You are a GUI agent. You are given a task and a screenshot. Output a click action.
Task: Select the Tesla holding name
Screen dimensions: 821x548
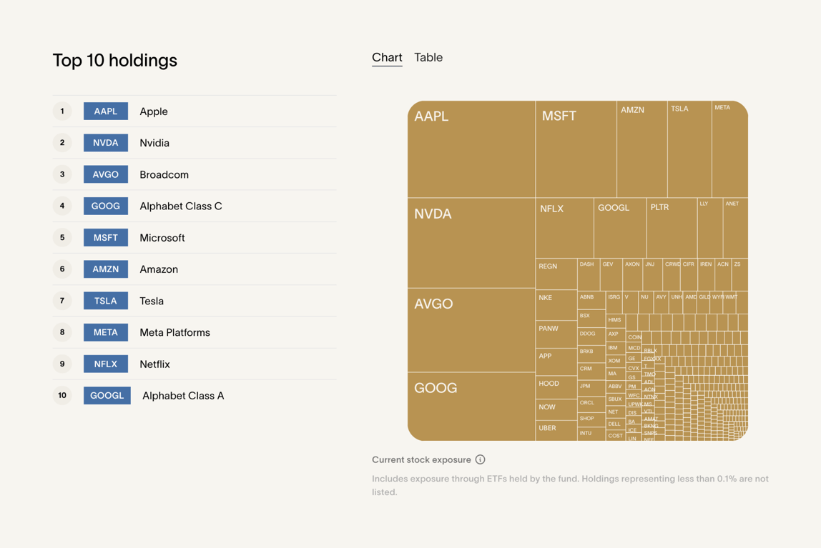152,301
